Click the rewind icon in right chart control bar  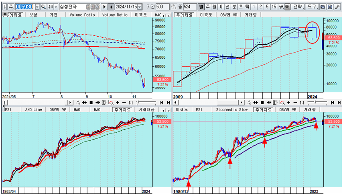256,103
